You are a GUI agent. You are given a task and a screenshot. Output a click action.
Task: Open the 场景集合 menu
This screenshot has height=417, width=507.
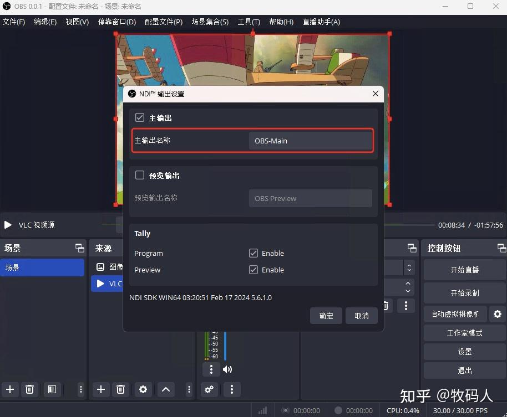[210, 22]
